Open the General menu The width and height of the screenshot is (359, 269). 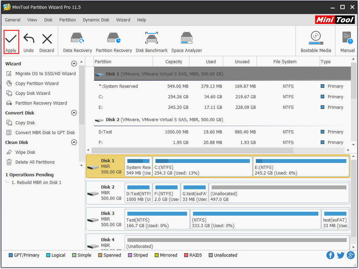(13, 20)
